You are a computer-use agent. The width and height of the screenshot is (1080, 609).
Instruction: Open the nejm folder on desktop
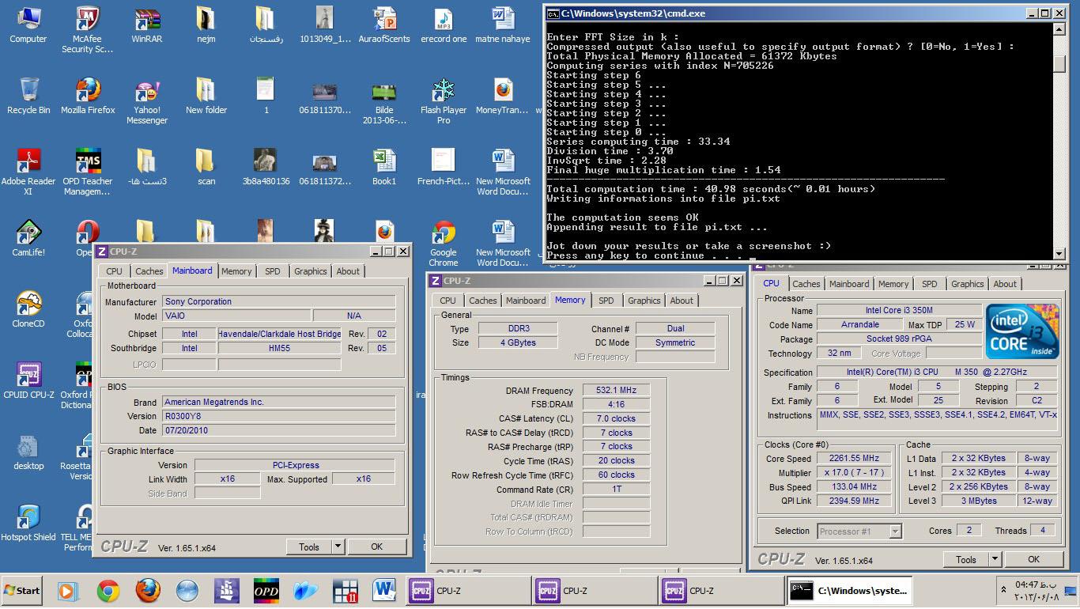[x=206, y=25]
